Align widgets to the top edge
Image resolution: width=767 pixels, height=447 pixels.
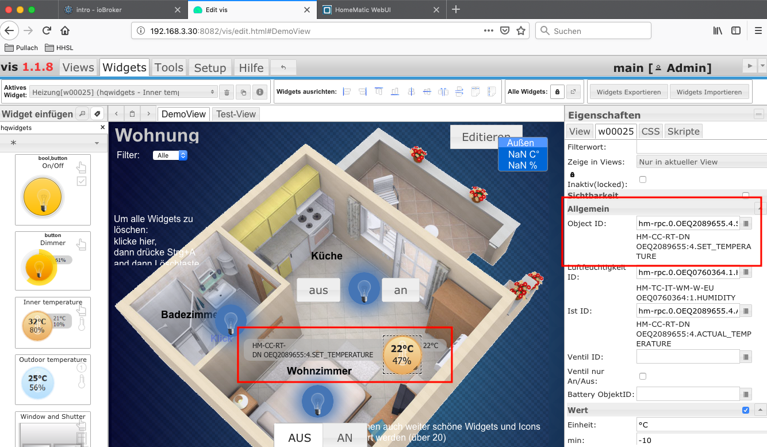379,91
